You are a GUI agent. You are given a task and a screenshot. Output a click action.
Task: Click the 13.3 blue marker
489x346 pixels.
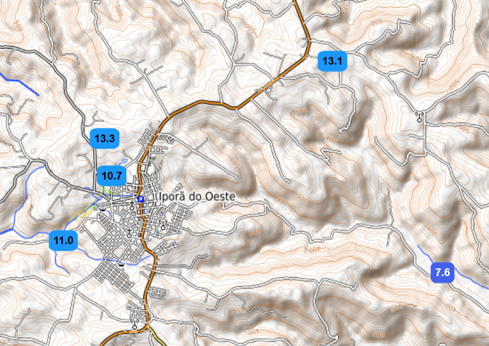pos(105,139)
